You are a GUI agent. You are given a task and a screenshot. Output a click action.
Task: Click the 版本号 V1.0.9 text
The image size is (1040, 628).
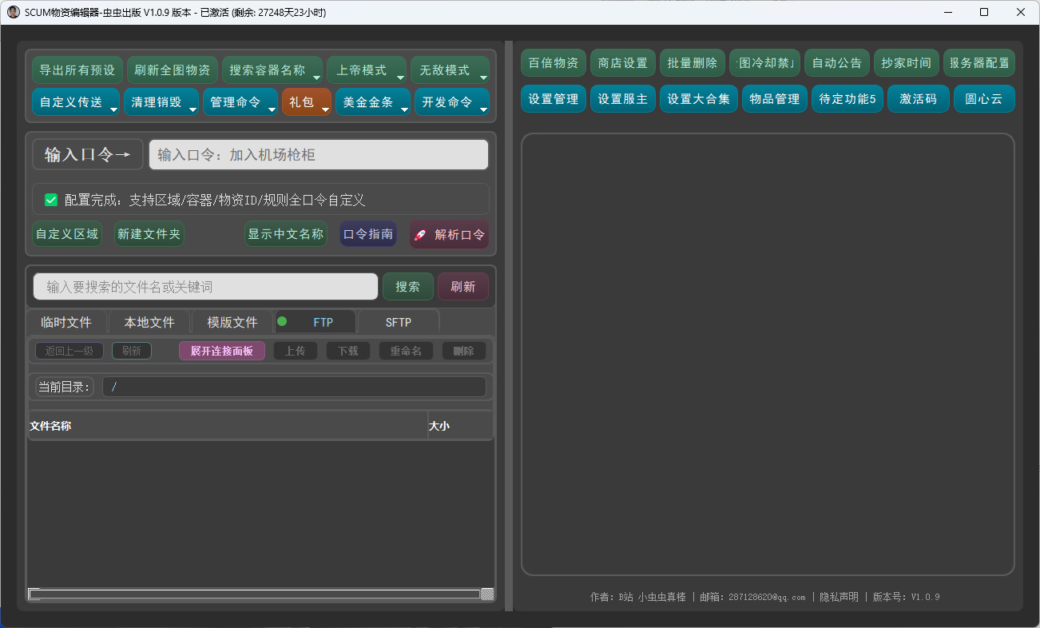[x=906, y=597]
